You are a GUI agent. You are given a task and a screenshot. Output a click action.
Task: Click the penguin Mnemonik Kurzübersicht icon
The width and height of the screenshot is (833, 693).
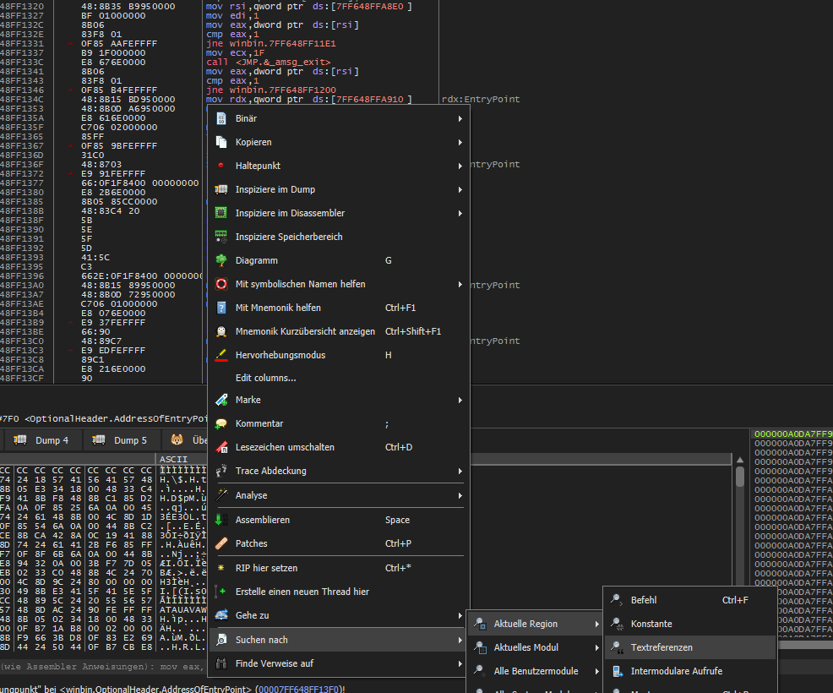[x=221, y=331]
